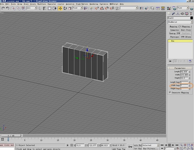Switch to the Motion command panel tab

click(182, 14)
